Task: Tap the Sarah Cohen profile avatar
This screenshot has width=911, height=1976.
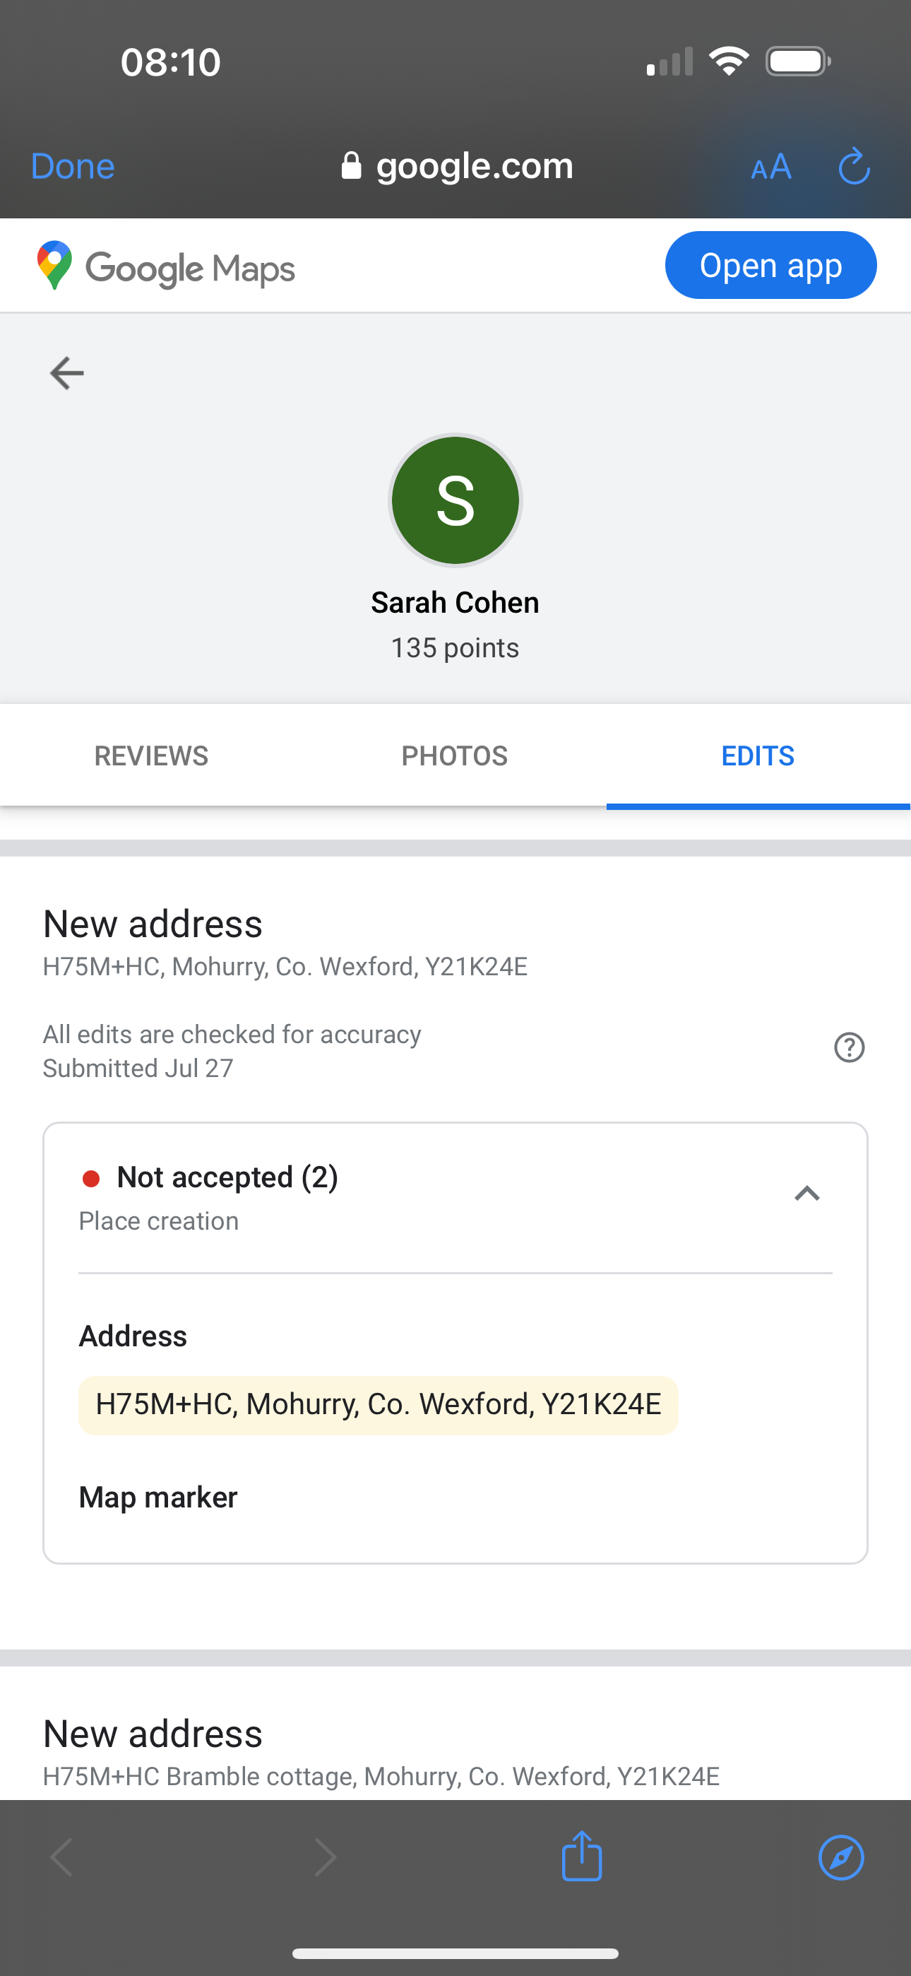Action: coord(455,500)
